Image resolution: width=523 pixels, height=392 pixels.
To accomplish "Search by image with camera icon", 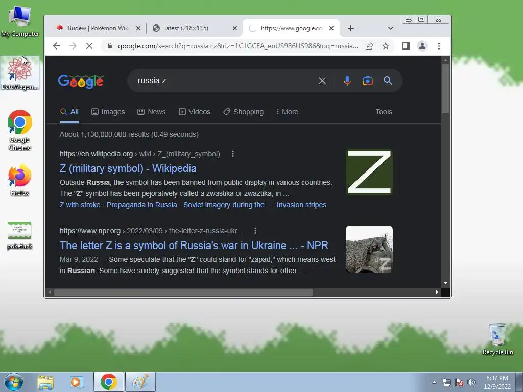I will 368,81.
